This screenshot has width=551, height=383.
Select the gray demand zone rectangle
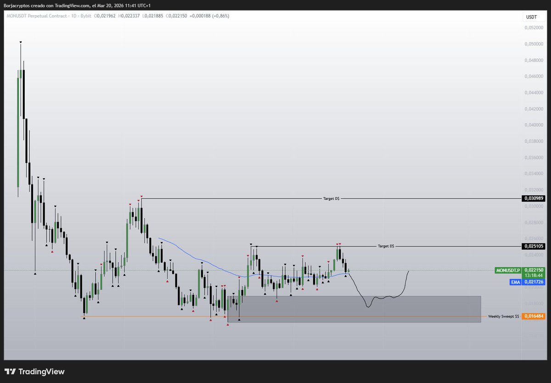point(354,309)
